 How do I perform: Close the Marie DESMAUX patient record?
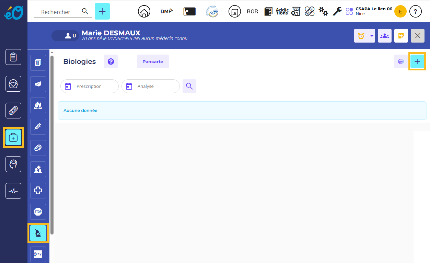tap(417, 36)
